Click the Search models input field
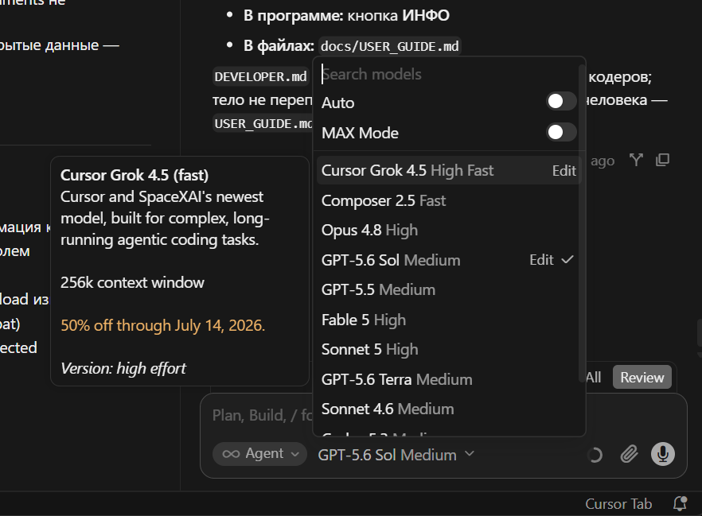The width and height of the screenshot is (702, 516). click(x=447, y=74)
